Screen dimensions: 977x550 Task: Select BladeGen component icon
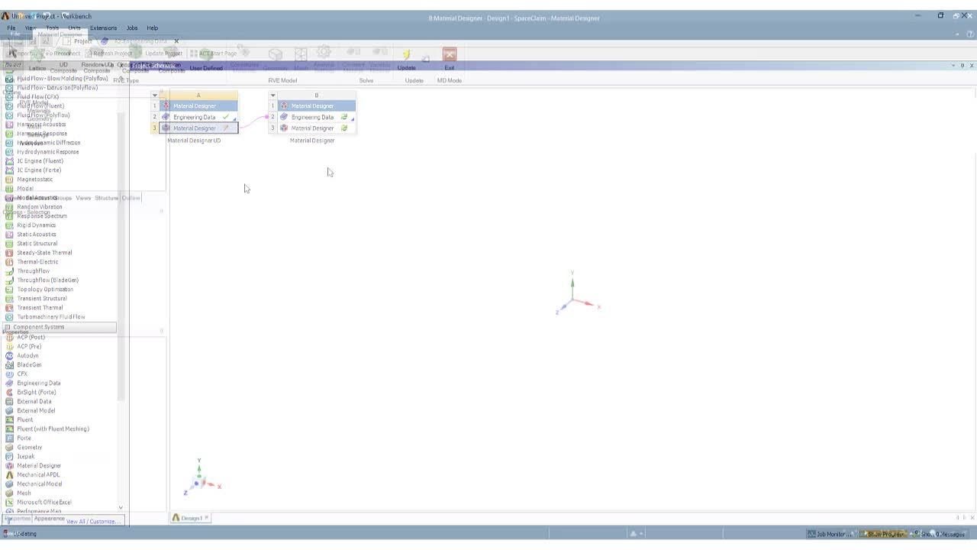(x=9, y=364)
